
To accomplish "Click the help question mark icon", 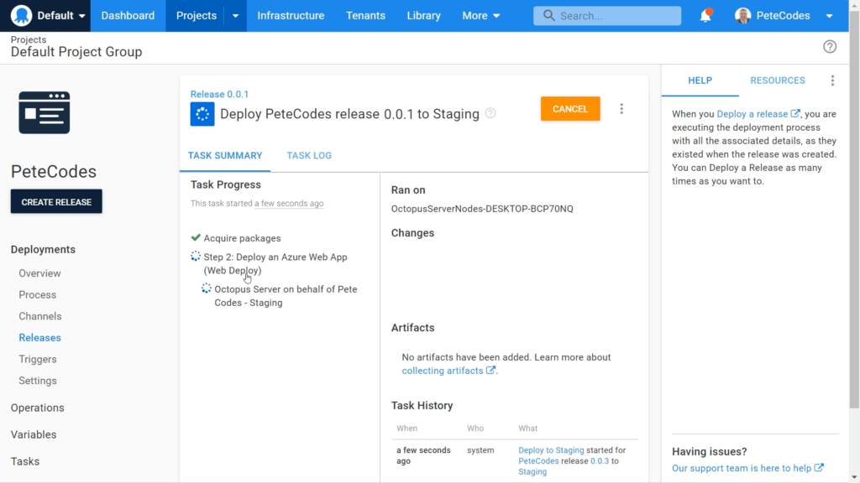I will [829, 47].
